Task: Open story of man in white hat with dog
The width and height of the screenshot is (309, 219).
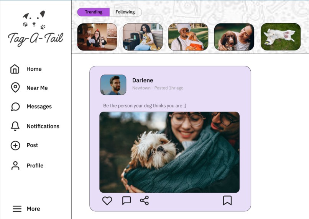Action: [188, 37]
